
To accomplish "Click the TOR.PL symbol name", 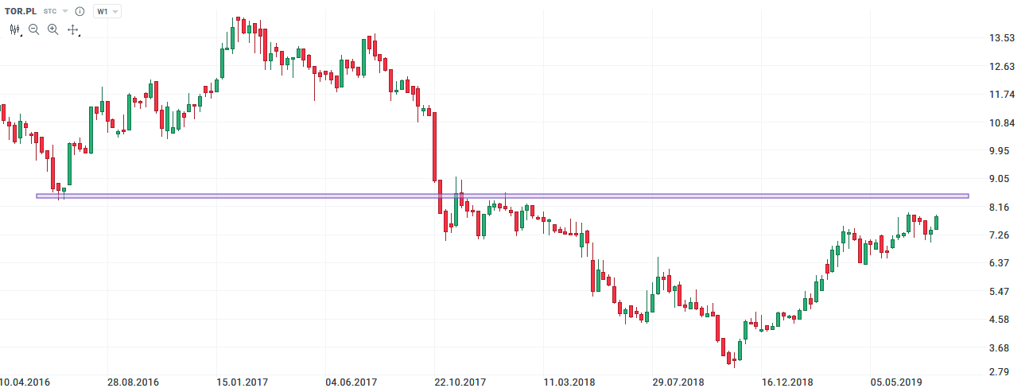I will 20,12.
